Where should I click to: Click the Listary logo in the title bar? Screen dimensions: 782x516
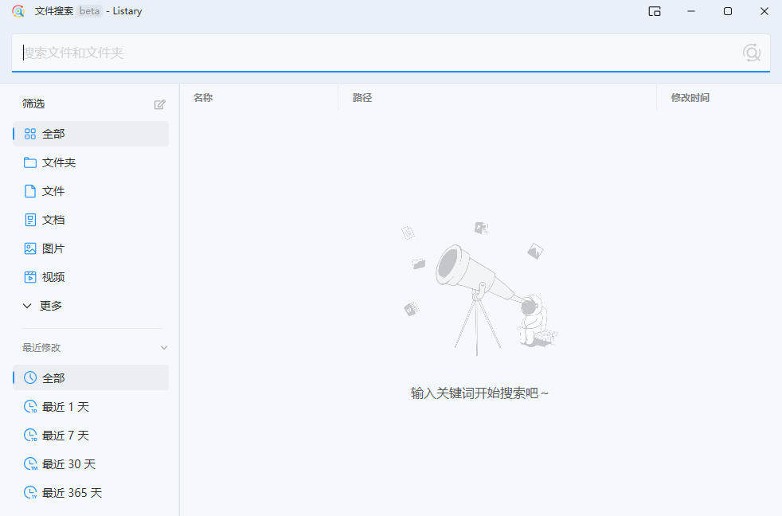[x=18, y=11]
